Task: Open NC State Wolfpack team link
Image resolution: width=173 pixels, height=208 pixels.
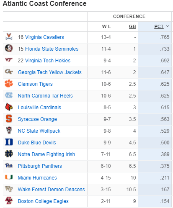Action: (x=39, y=131)
